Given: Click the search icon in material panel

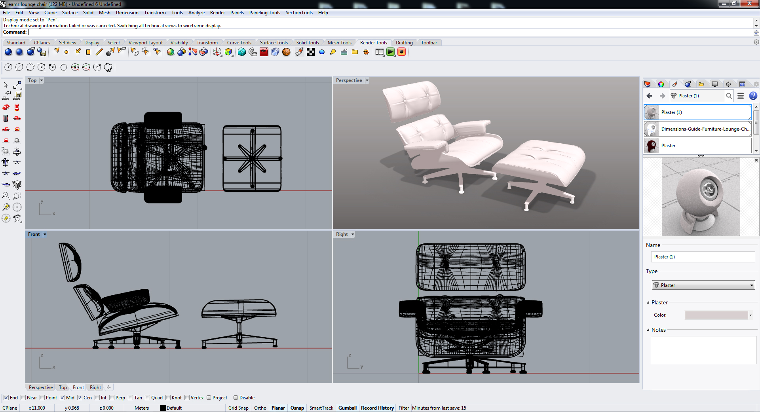Looking at the screenshot, I should click(729, 96).
